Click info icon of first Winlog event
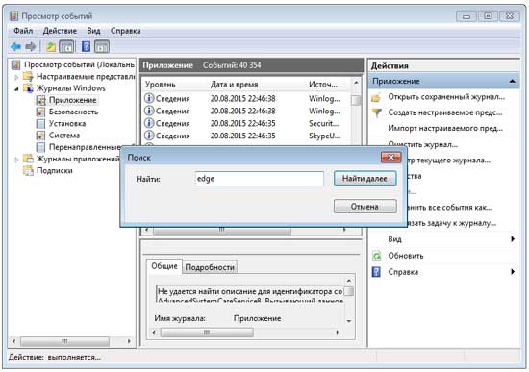 tap(149, 98)
